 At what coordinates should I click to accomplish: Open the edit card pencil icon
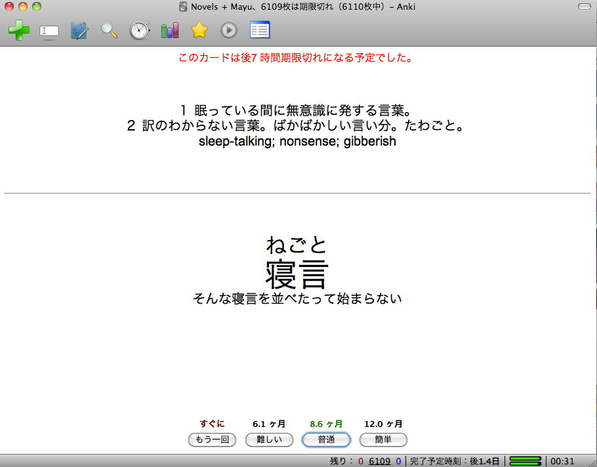tap(79, 30)
